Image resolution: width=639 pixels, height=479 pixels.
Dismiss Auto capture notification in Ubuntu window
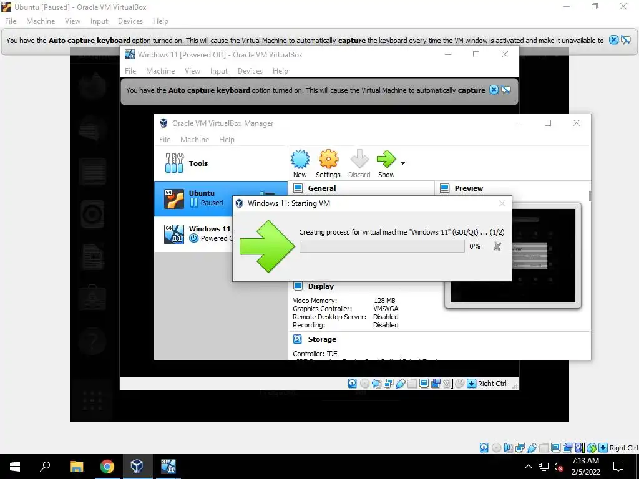(x=613, y=40)
